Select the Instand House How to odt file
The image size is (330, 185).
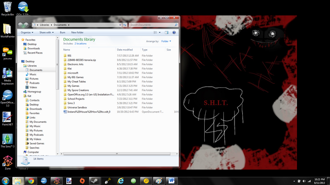[89, 112]
